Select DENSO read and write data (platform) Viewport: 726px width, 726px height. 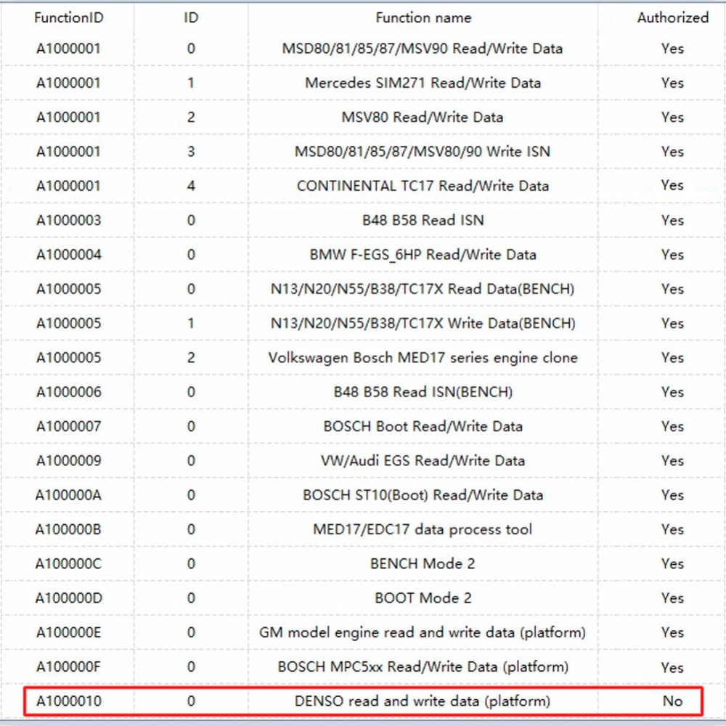click(423, 701)
